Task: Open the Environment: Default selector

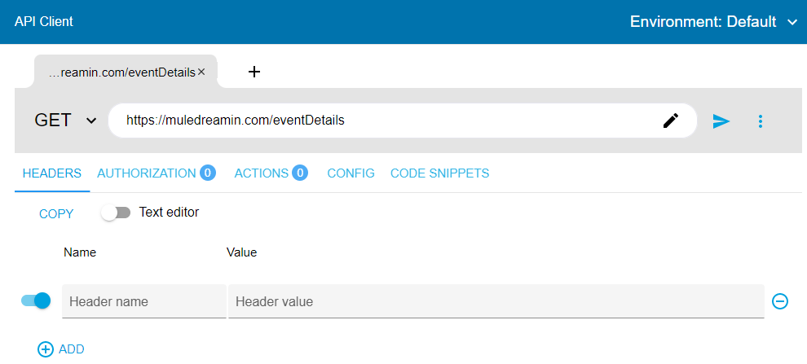Action: click(713, 22)
